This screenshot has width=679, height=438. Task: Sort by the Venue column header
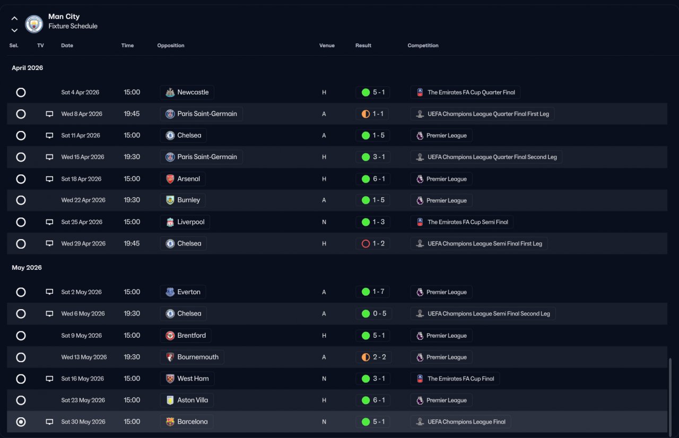coord(327,46)
